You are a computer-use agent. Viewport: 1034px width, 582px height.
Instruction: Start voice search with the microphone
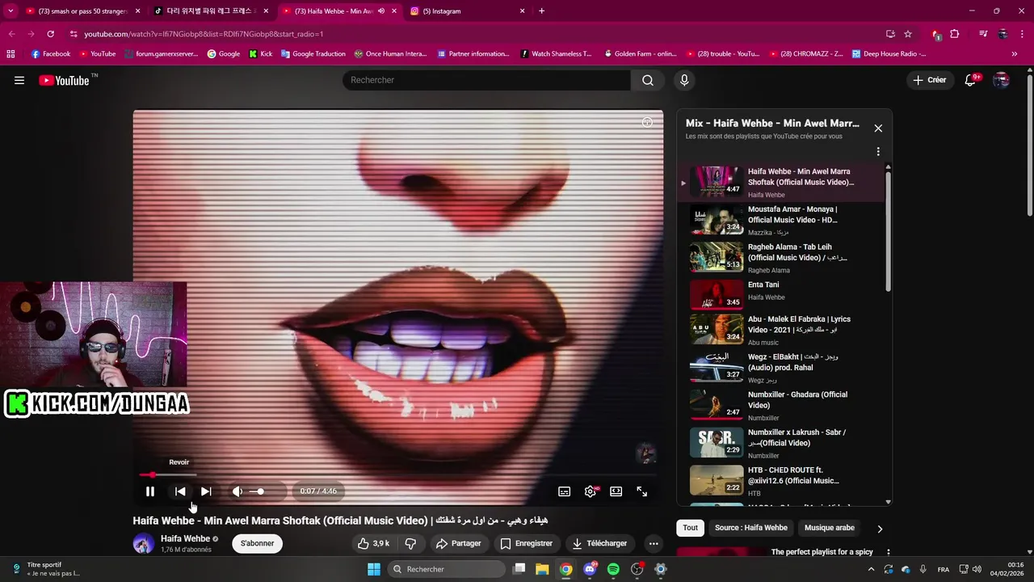pos(684,80)
